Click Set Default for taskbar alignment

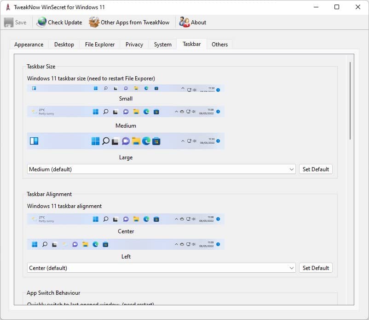tap(316, 268)
